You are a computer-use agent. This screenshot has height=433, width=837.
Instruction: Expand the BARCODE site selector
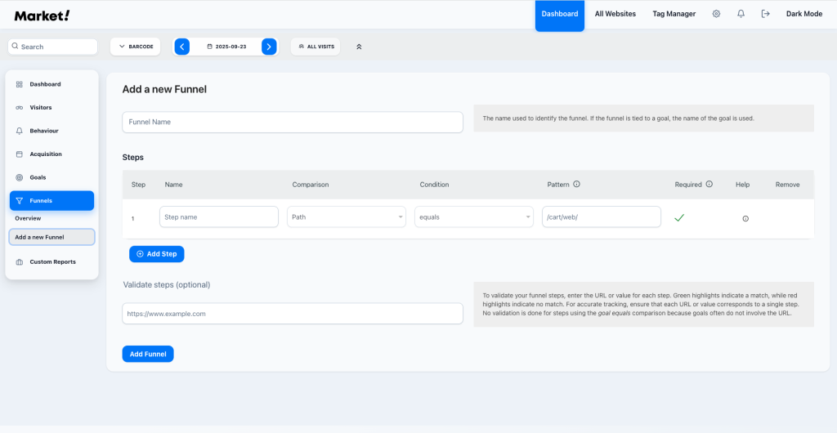click(136, 47)
